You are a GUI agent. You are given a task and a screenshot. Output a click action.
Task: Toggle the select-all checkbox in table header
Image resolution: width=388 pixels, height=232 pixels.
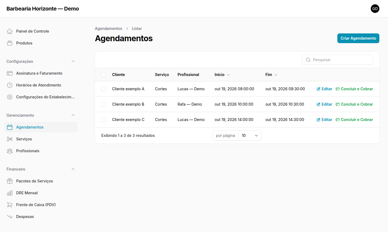coord(103,75)
